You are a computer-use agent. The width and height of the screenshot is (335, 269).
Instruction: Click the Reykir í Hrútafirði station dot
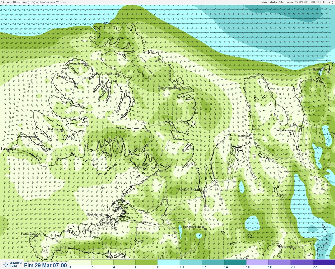click(x=204, y=191)
